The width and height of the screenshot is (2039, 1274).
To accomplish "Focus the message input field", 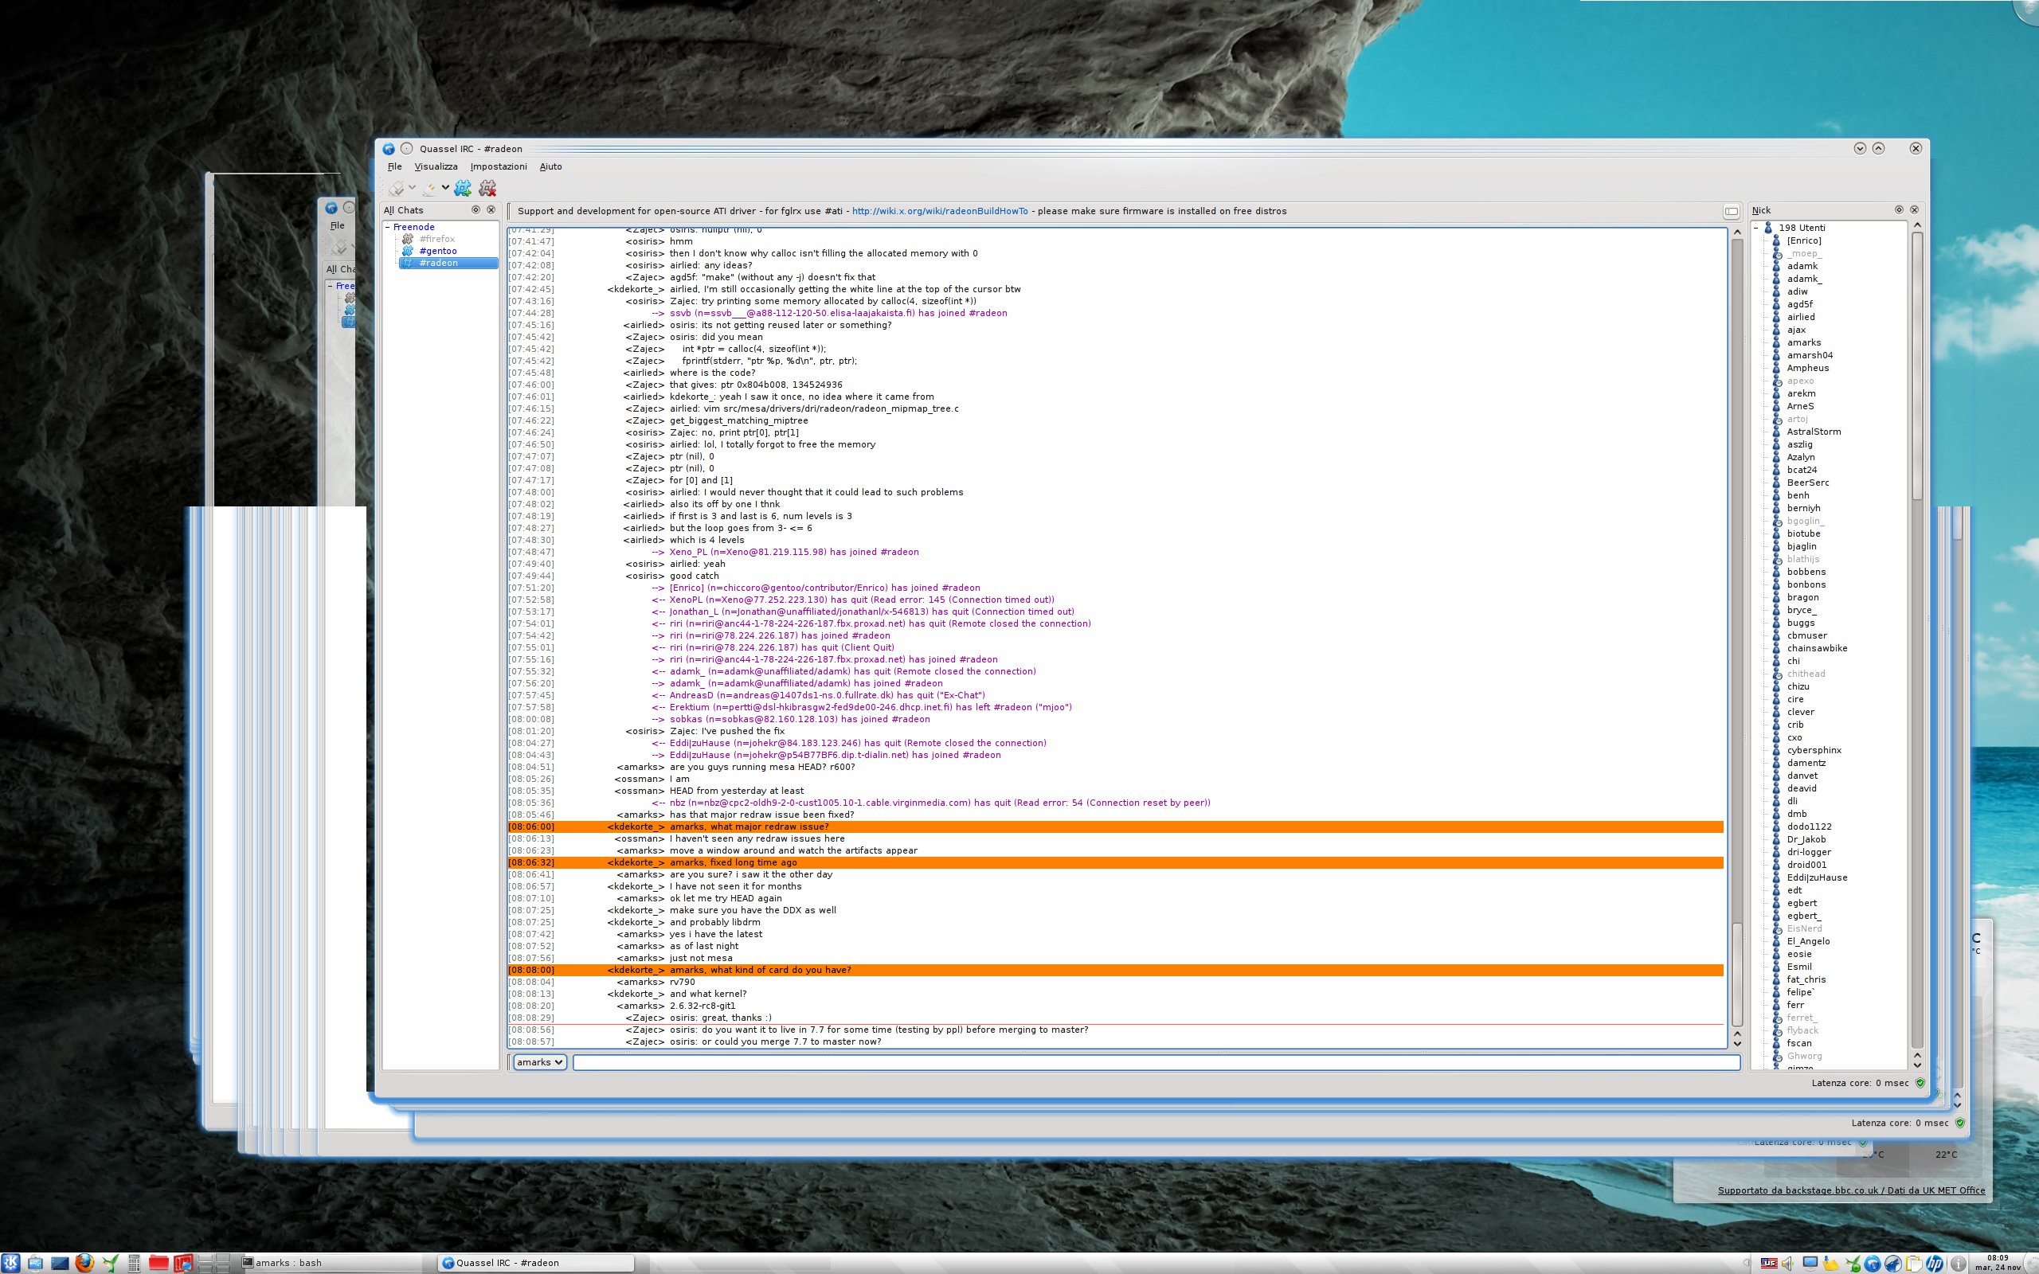I will click(x=1154, y=1062).
